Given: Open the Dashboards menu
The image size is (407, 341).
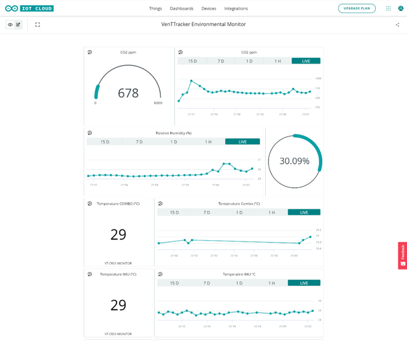Looking at the screenshot, I should tap(182, 8).
